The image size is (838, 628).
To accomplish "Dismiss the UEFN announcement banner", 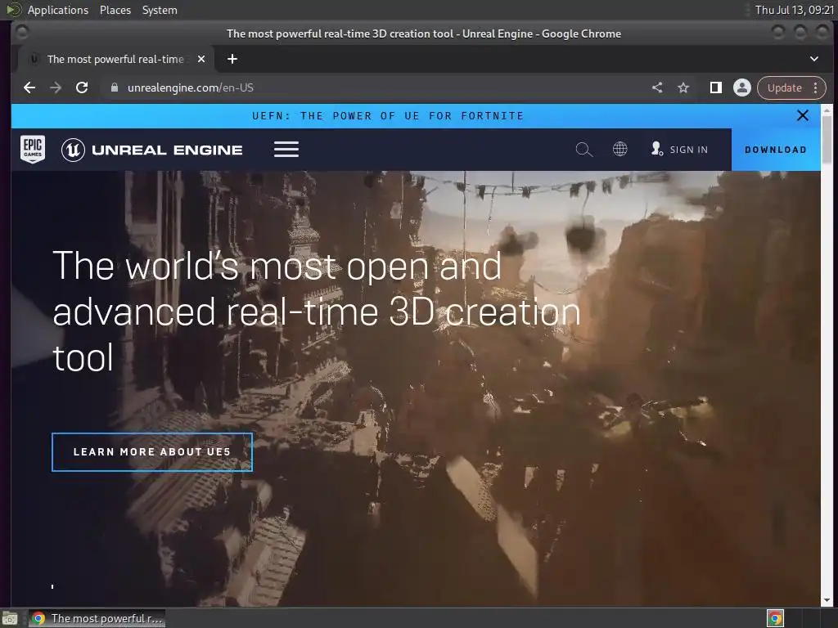I will 802,115.
